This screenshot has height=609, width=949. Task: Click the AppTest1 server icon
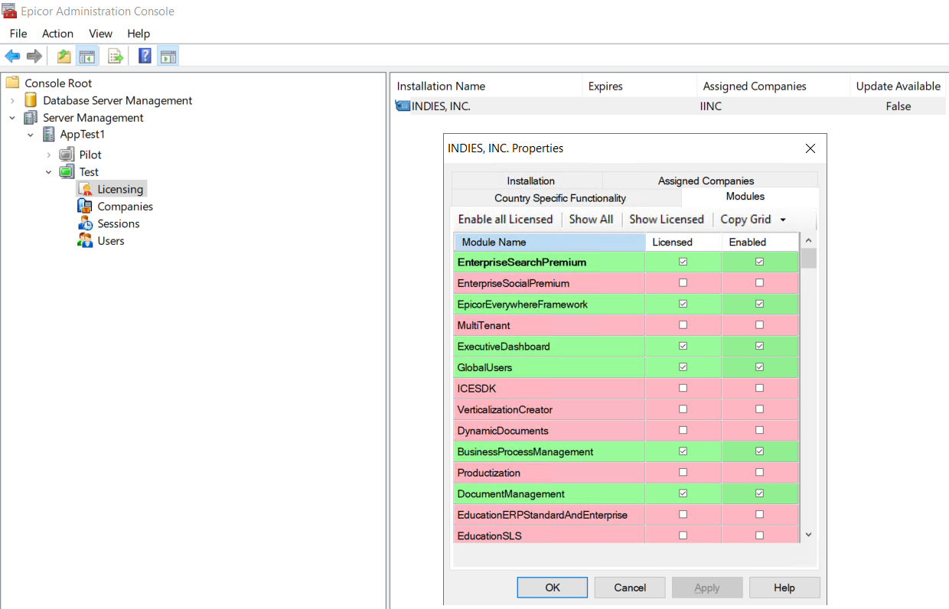click(48, 135)
